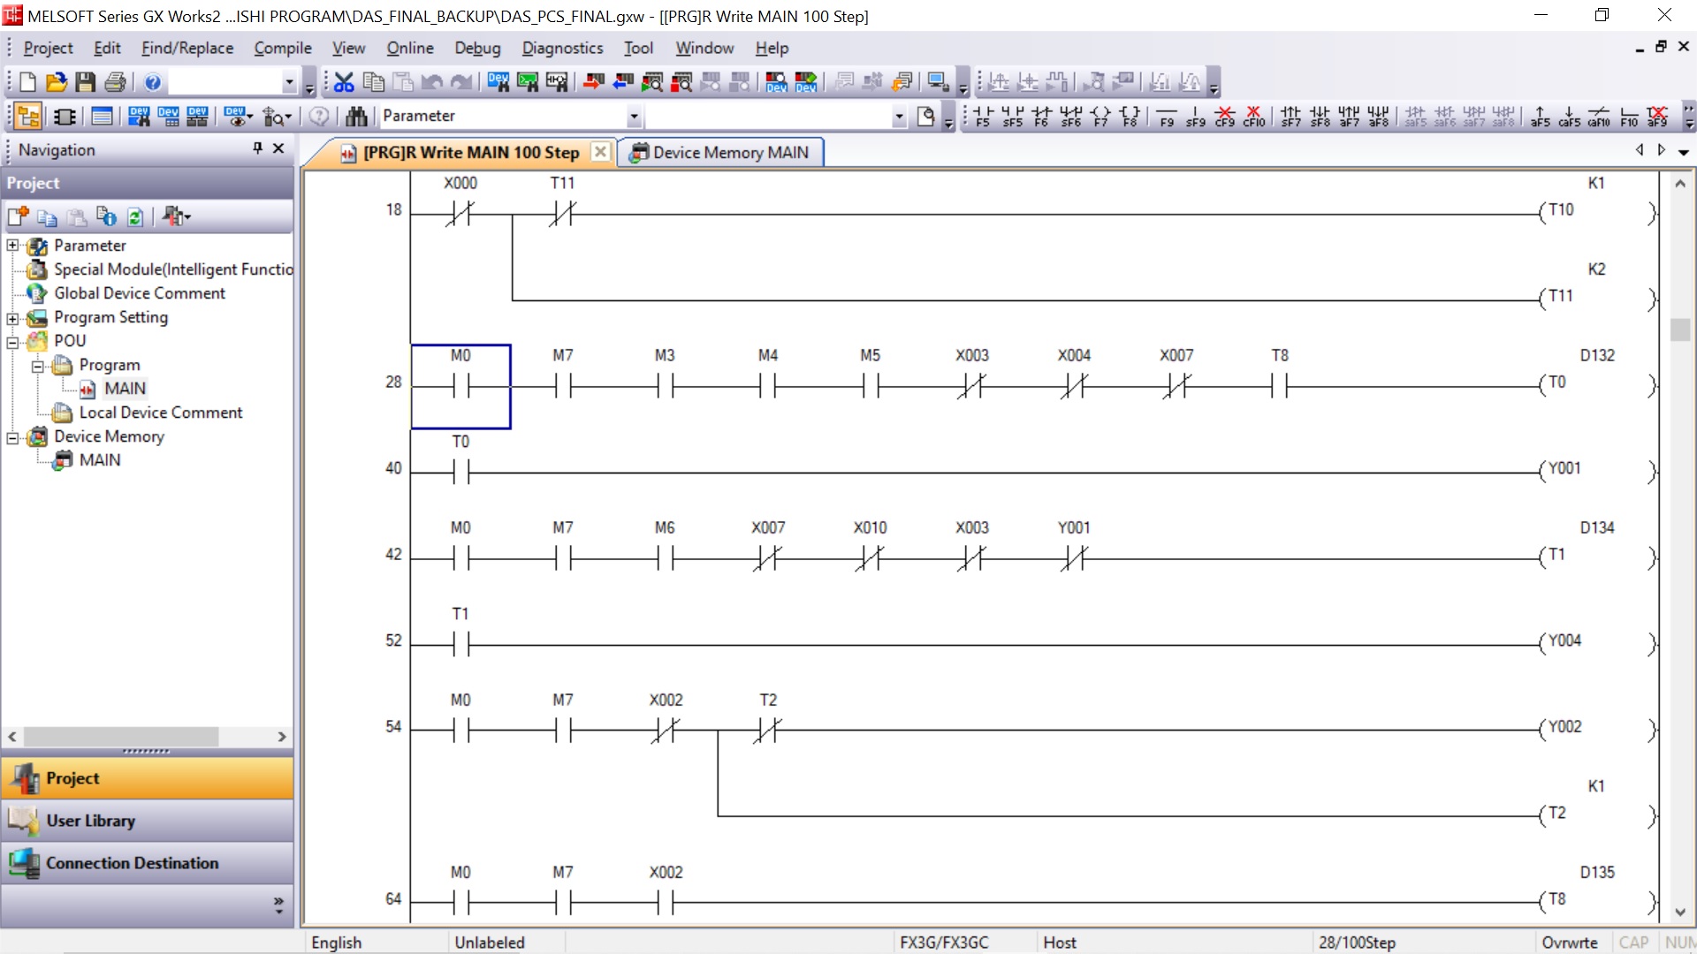Viewport: 1697px width, 954px height.
Task: Click the Print icon
Action: [115, 82]
